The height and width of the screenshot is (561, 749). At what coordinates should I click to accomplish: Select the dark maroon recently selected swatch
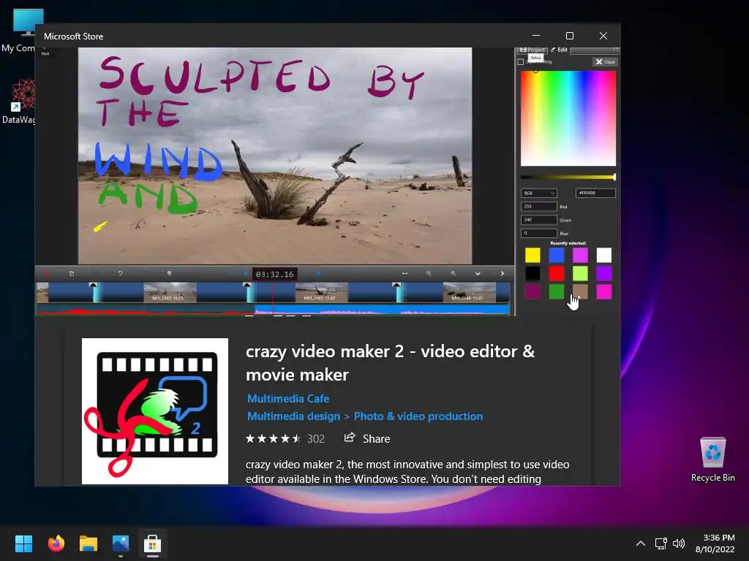532,291
